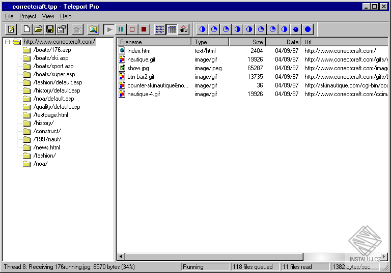Switch to list view icon

coord(160,29)
